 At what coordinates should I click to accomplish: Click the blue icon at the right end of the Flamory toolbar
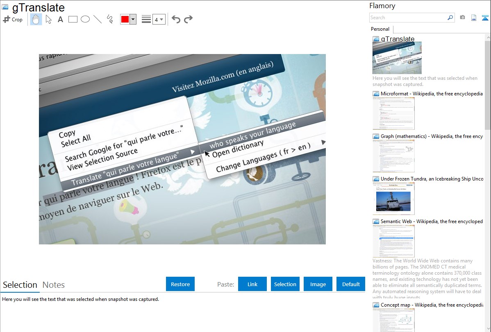485,18
